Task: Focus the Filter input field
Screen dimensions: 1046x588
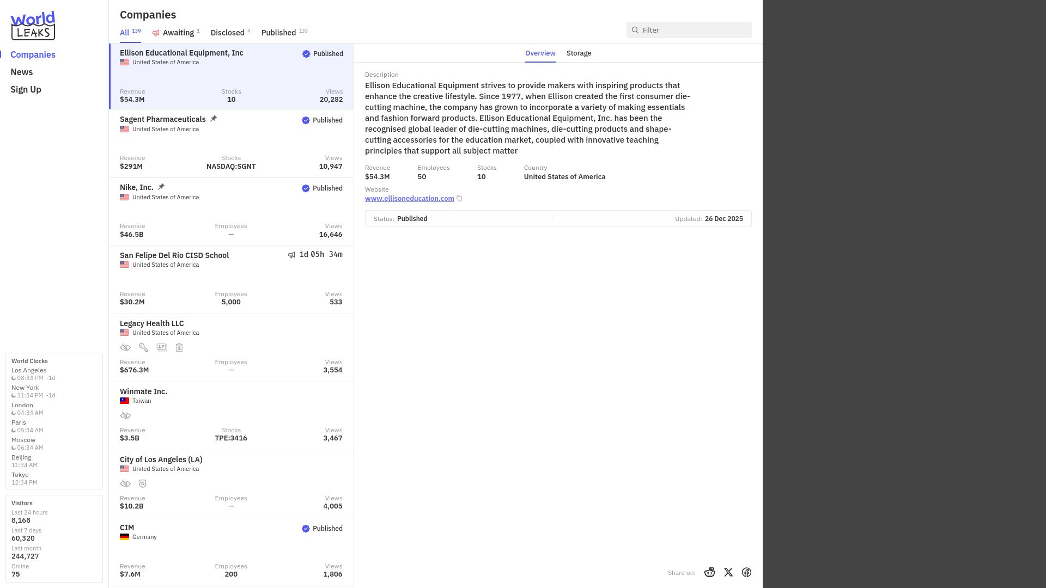Action: point(689,30)
